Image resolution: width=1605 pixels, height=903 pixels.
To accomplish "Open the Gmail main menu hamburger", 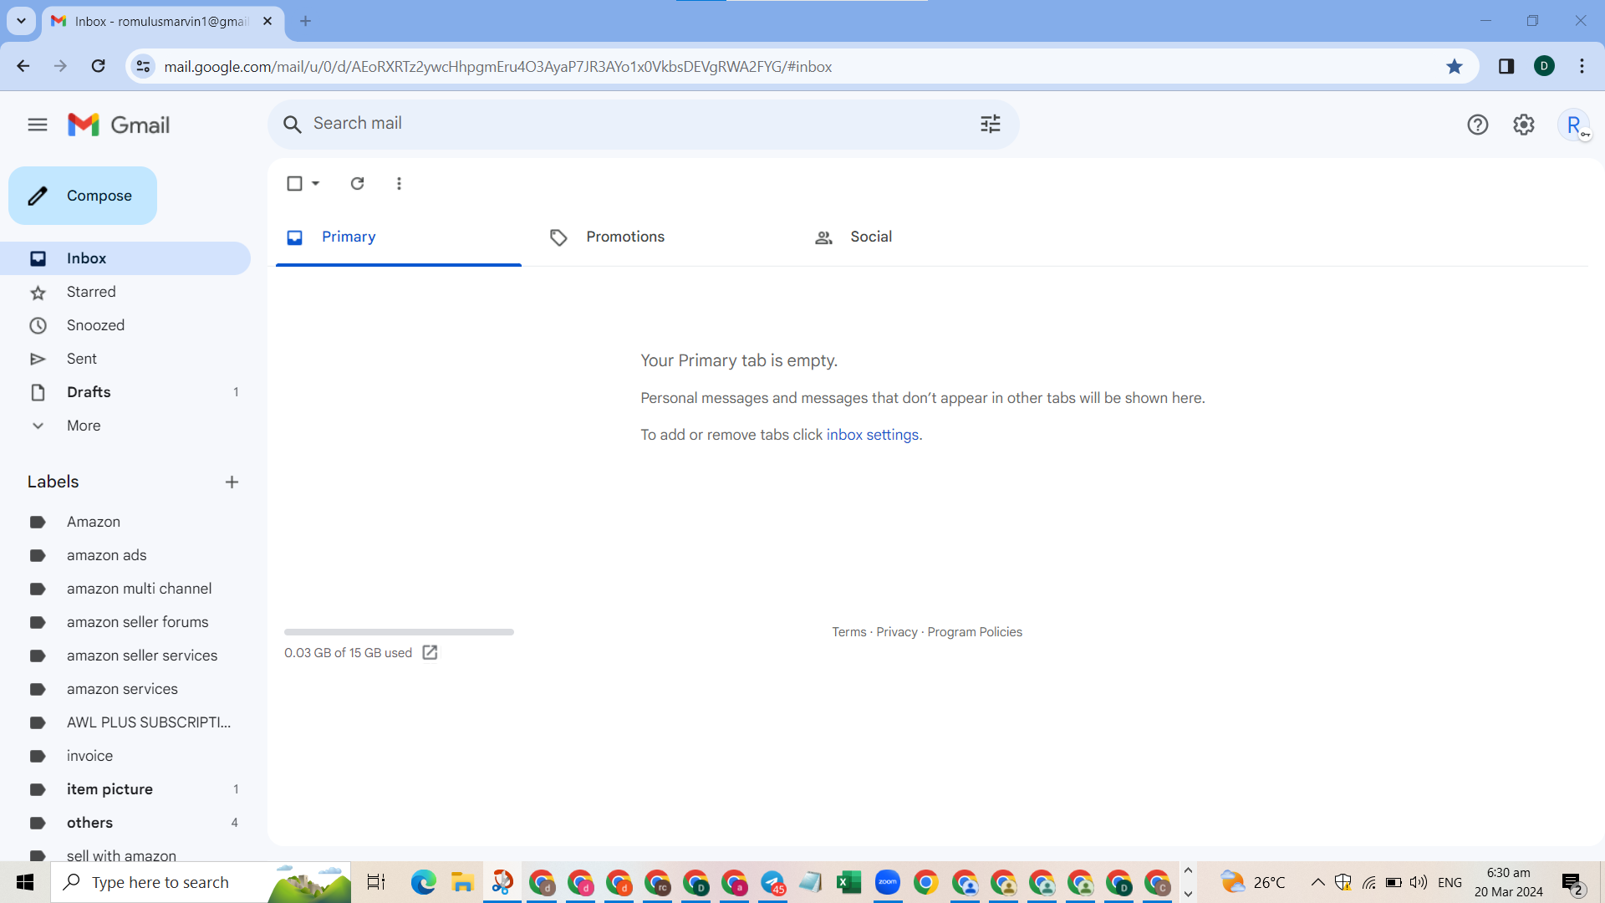I will coord(38,125).
